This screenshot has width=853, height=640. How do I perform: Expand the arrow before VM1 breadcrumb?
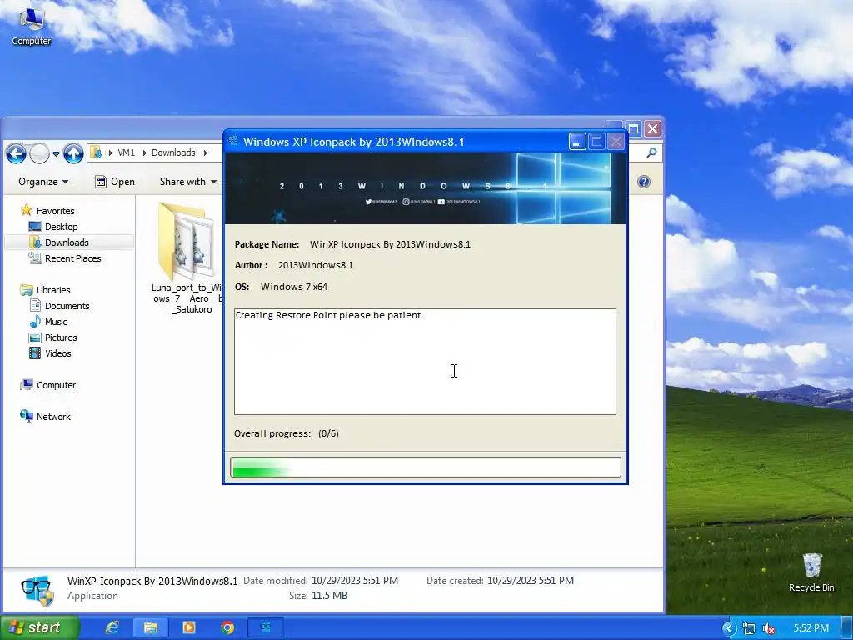point(111,153)
